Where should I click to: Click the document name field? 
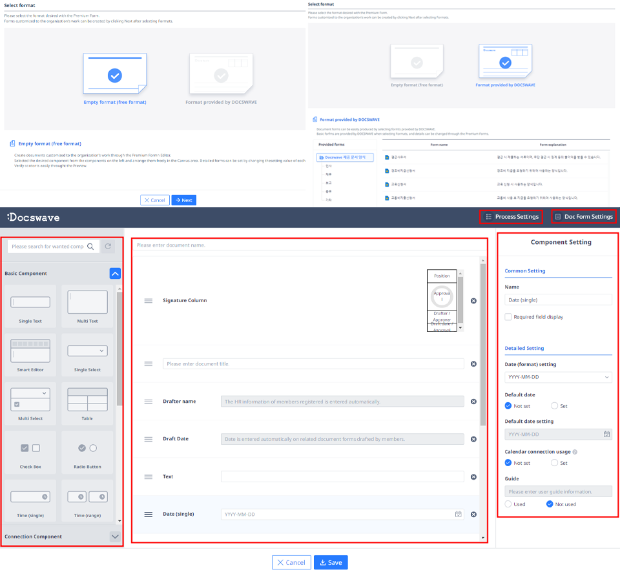(309, 245)
